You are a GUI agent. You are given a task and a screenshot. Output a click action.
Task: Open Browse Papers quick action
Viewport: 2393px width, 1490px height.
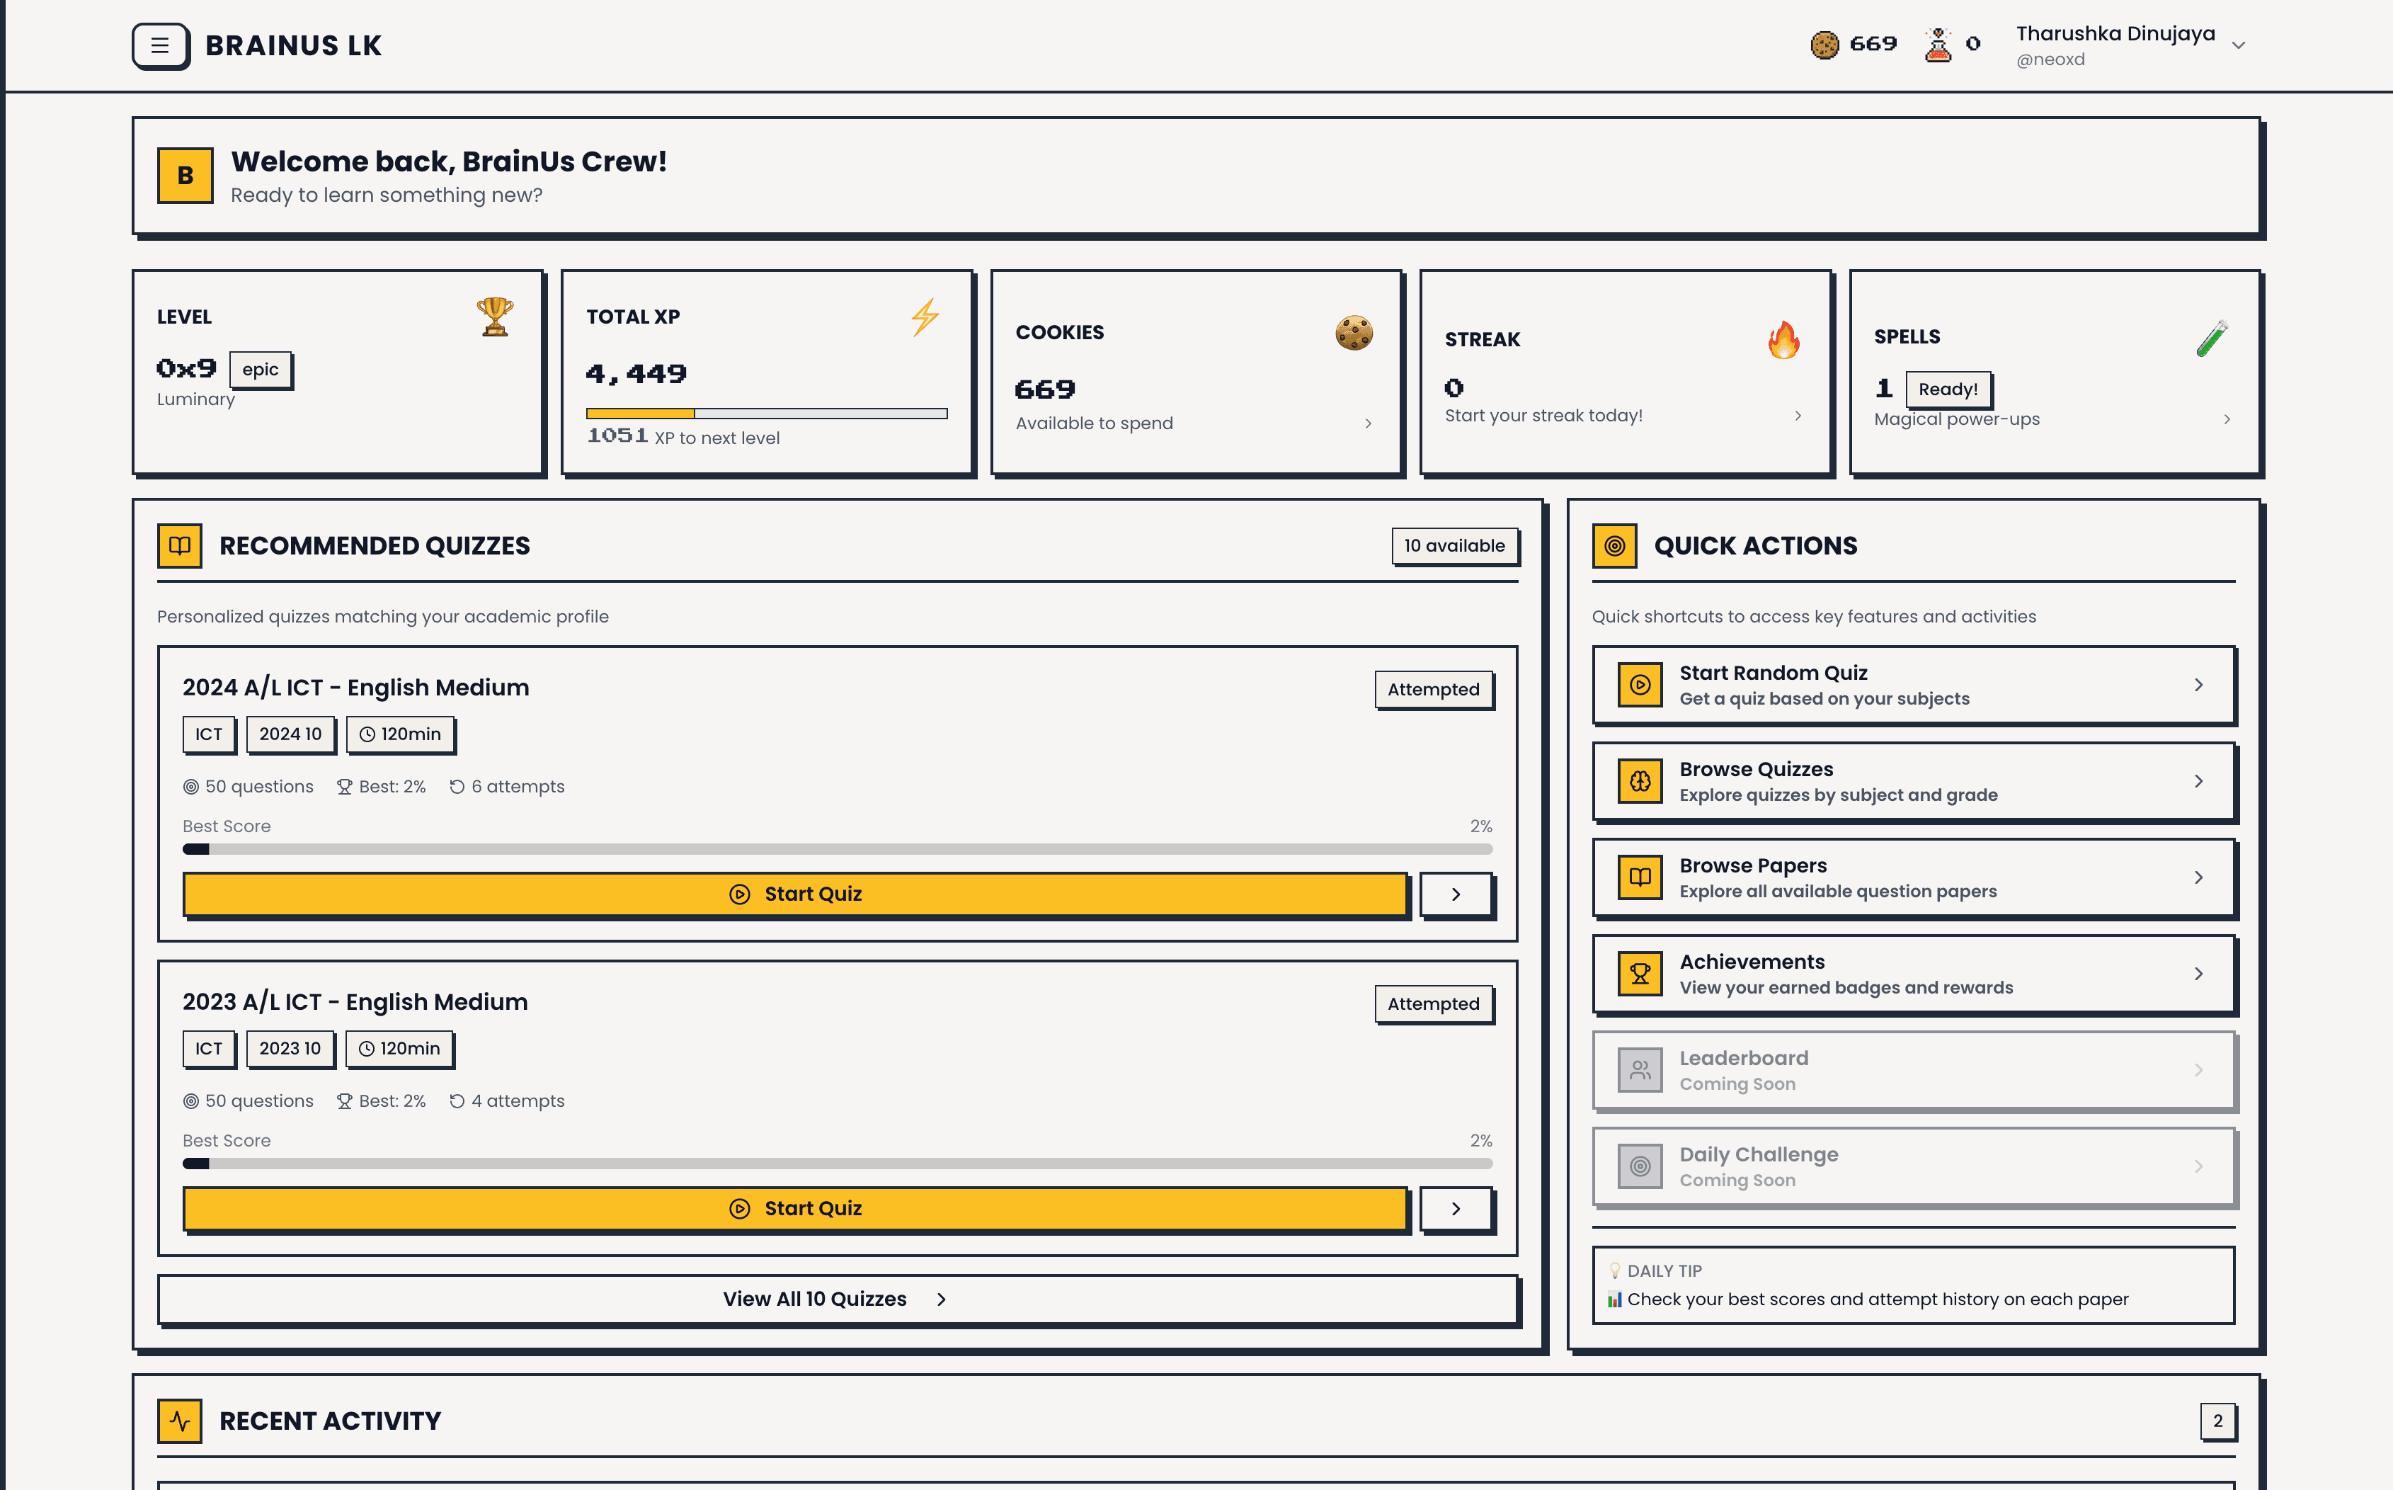tap(1913, 877)
